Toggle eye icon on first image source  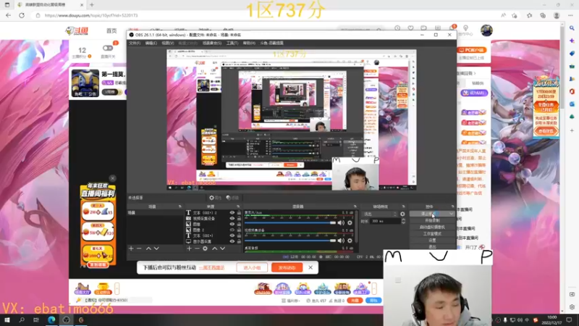(x=232, y=224)
